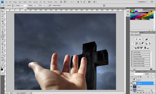The width and height of the screenshot is (156, 94).
Task: Select the Clone Stamp tool
Action: pos(2,32)
